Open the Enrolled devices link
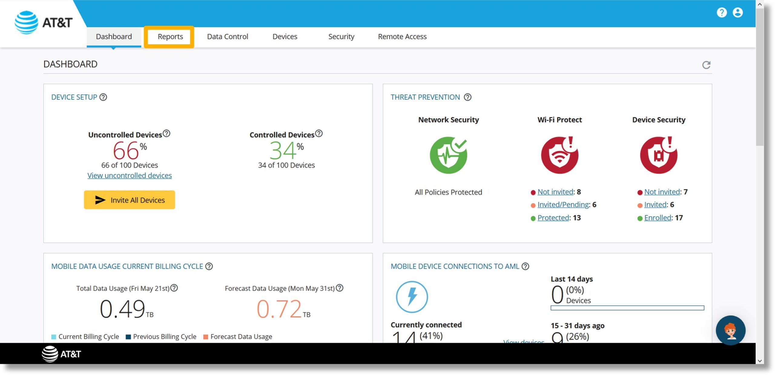This screenshot has width=775, height=375. (x=658, y=217)
